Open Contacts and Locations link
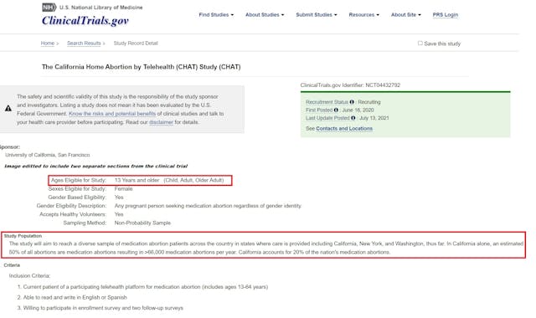The width and height of the screenshot is (536, 318). [344, 128]
